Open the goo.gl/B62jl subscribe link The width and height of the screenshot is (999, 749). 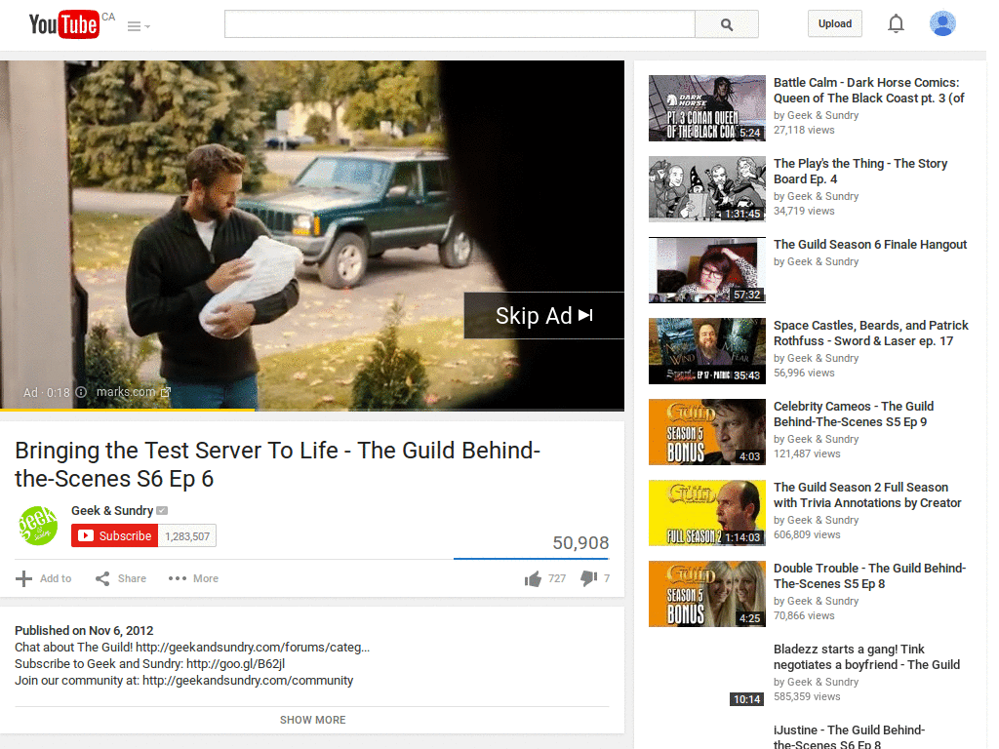click(x=236, y=663)
